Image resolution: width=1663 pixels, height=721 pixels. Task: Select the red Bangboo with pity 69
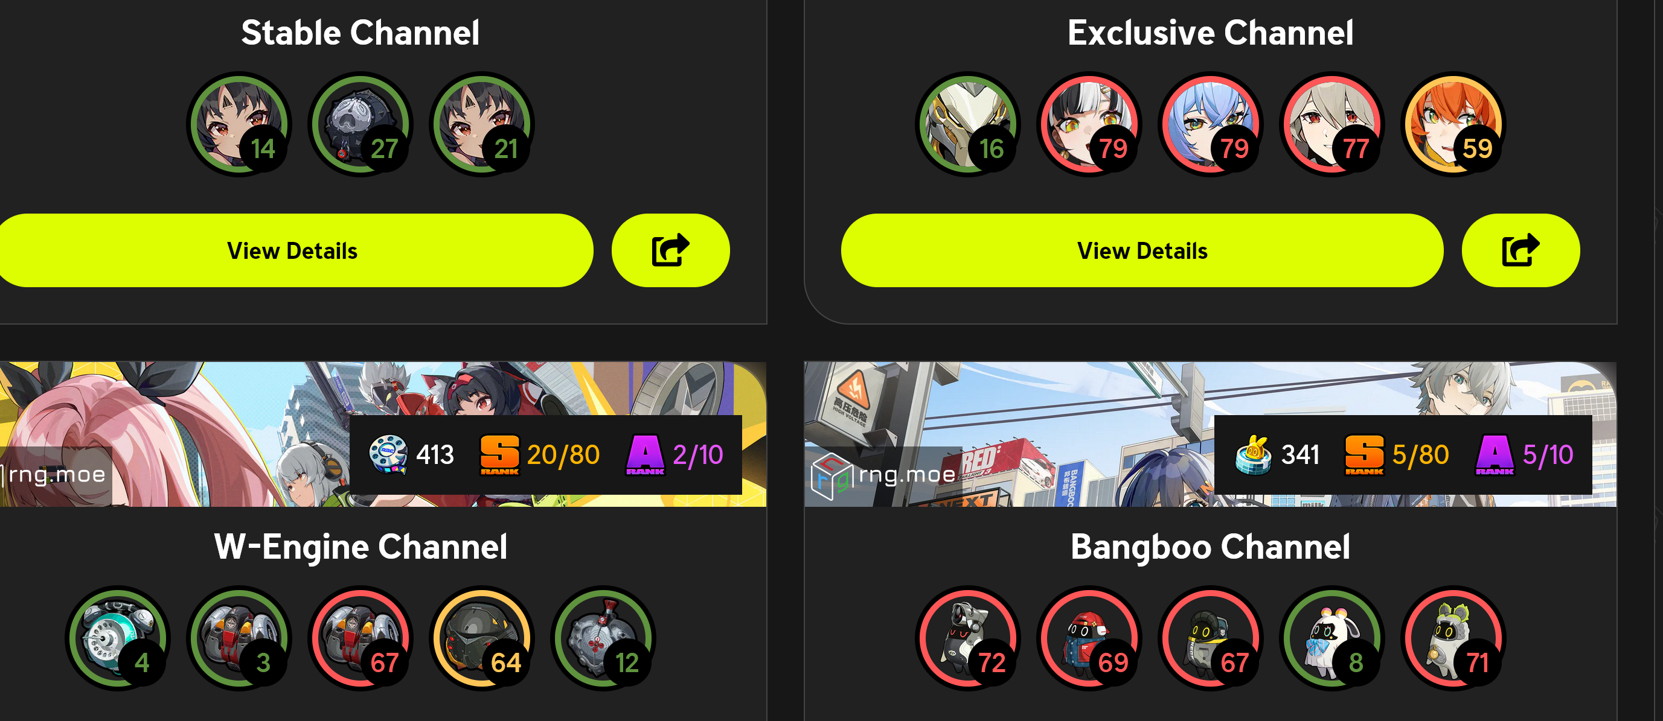[x=1089, y=638]
